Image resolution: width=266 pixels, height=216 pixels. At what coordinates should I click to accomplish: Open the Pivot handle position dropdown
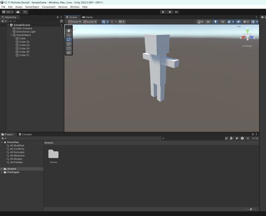click(x=74, y=22)
